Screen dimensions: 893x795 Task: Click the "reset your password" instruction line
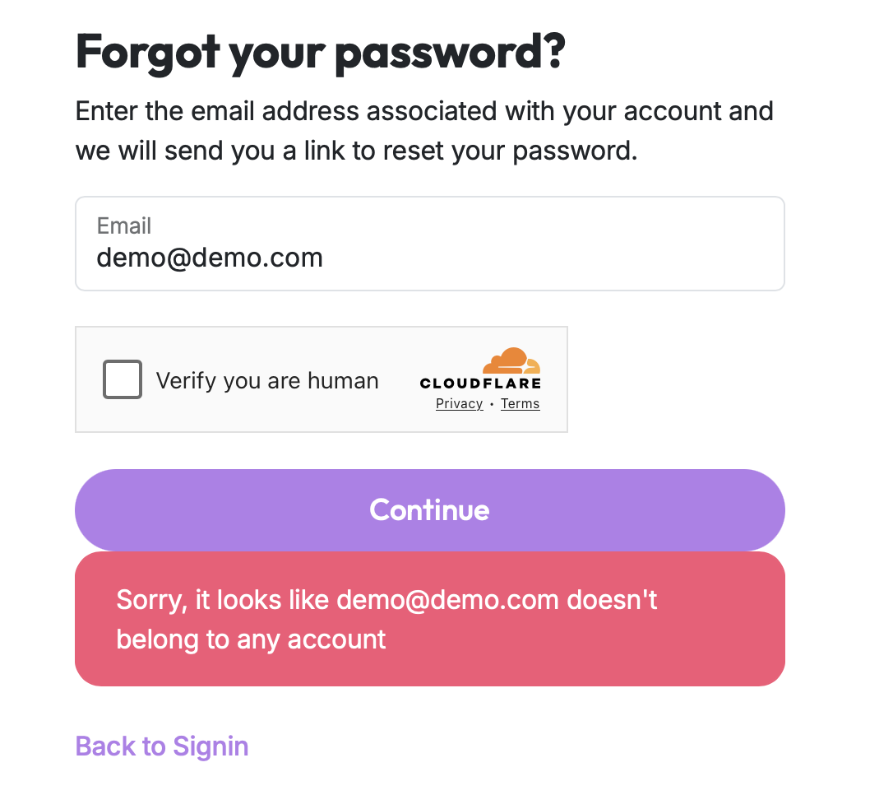tap(357, 151)
